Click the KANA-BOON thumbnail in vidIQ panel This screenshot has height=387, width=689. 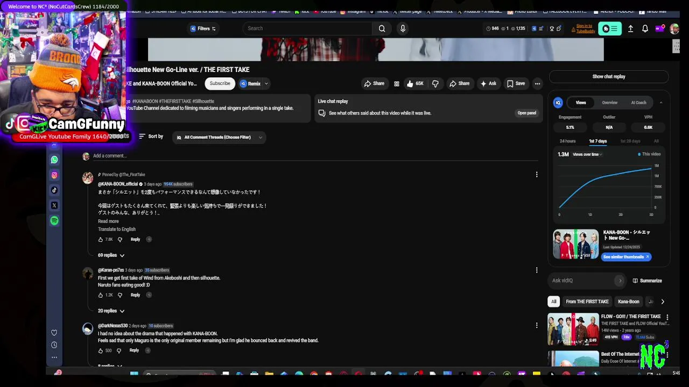pyautogui.click(x=575, y=245)
